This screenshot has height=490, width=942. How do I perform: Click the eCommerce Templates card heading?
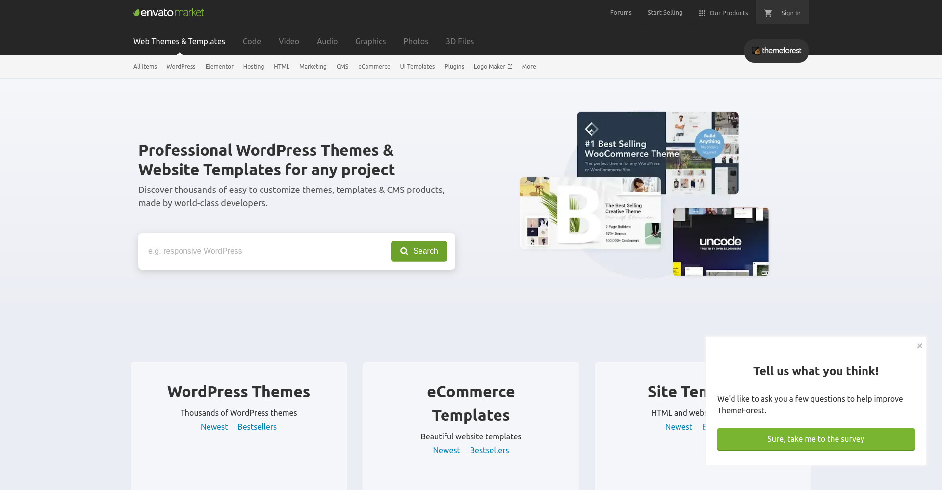click(x=471, y=404)
